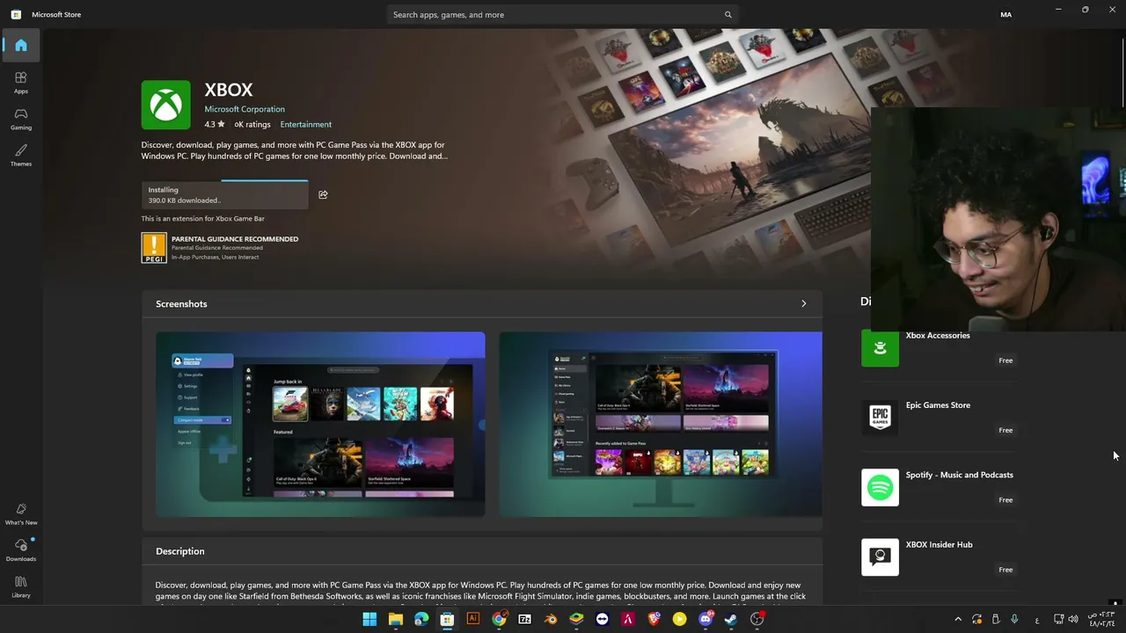Expand the Screenshots section with the arrow

pyautogui.click(x=803, y=303)
